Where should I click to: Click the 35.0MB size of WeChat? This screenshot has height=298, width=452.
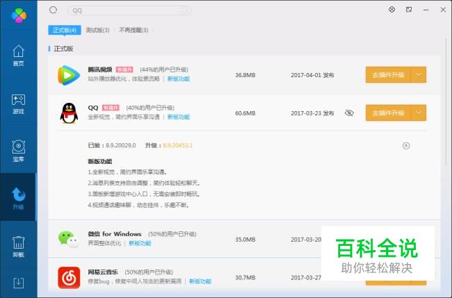(245, 239)
